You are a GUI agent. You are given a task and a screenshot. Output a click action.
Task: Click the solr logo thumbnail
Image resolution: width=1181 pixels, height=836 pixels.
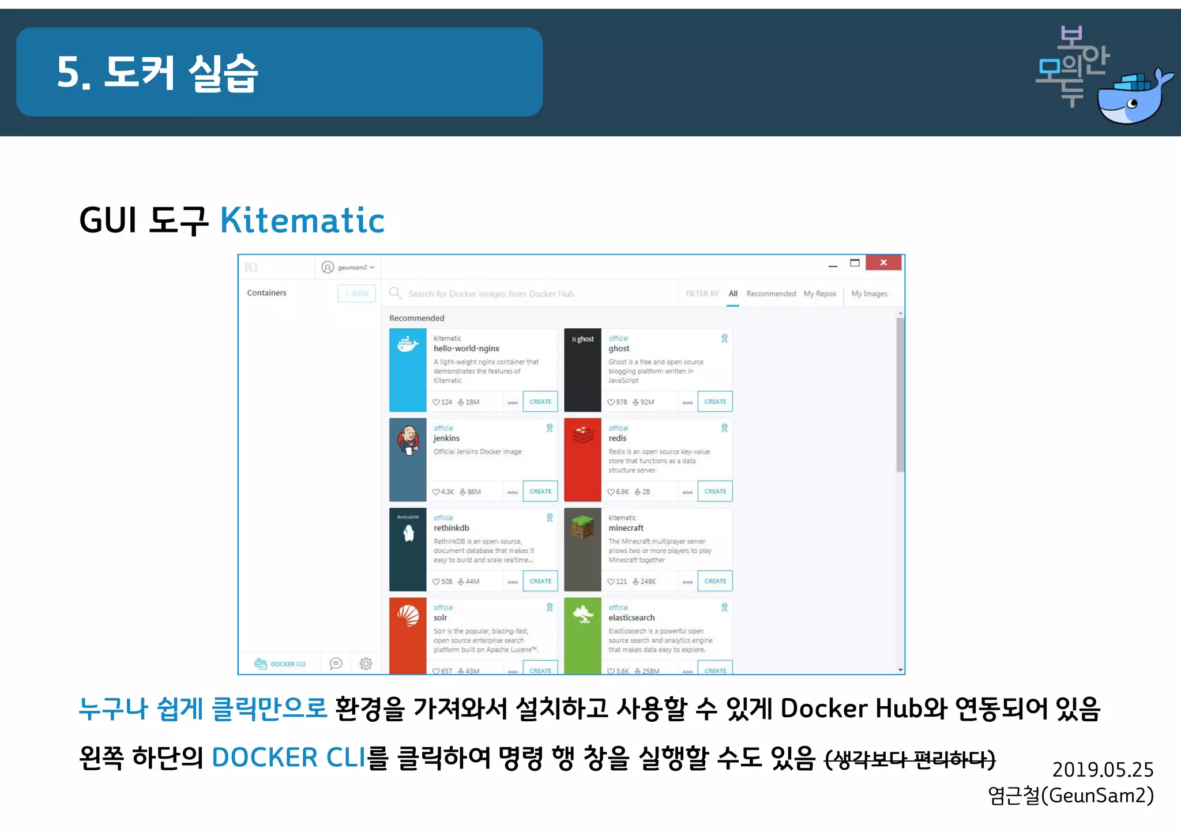pyautogui.click(x=408, y=636)
